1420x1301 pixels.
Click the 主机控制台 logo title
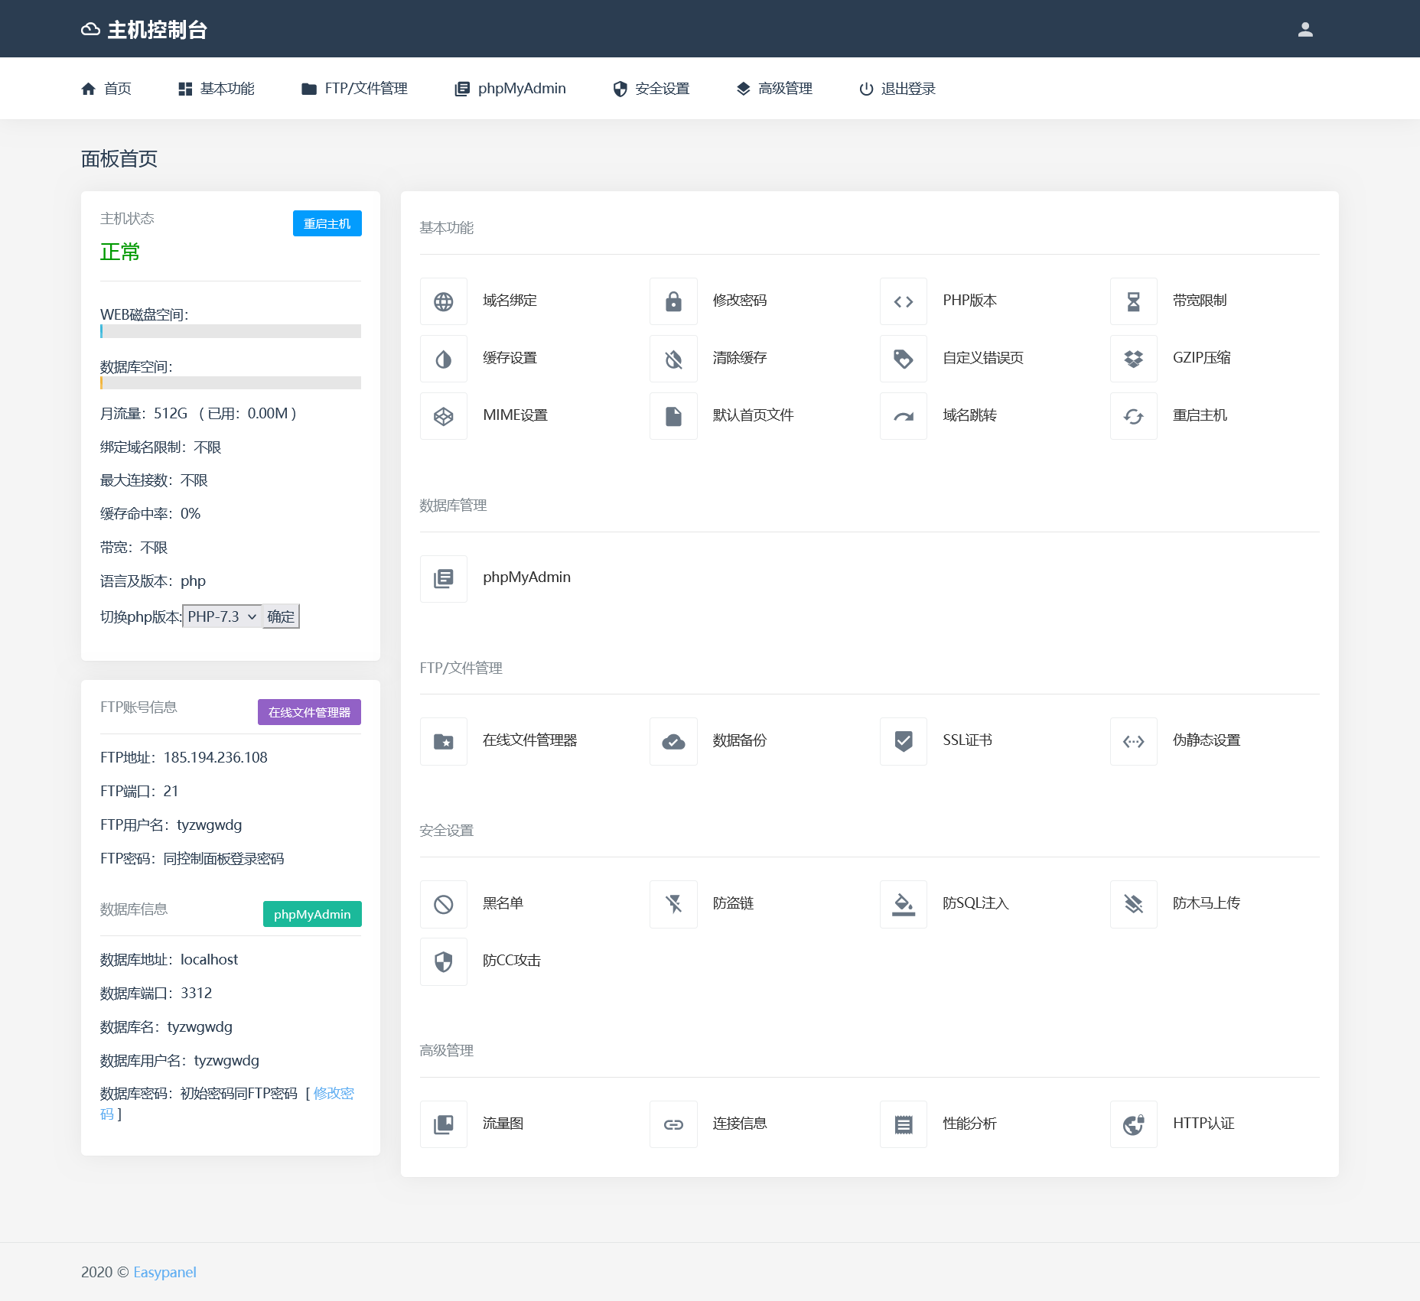point(145,29)
